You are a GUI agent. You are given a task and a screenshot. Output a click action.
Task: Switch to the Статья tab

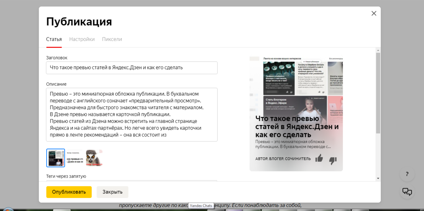[x=54, y=39]
